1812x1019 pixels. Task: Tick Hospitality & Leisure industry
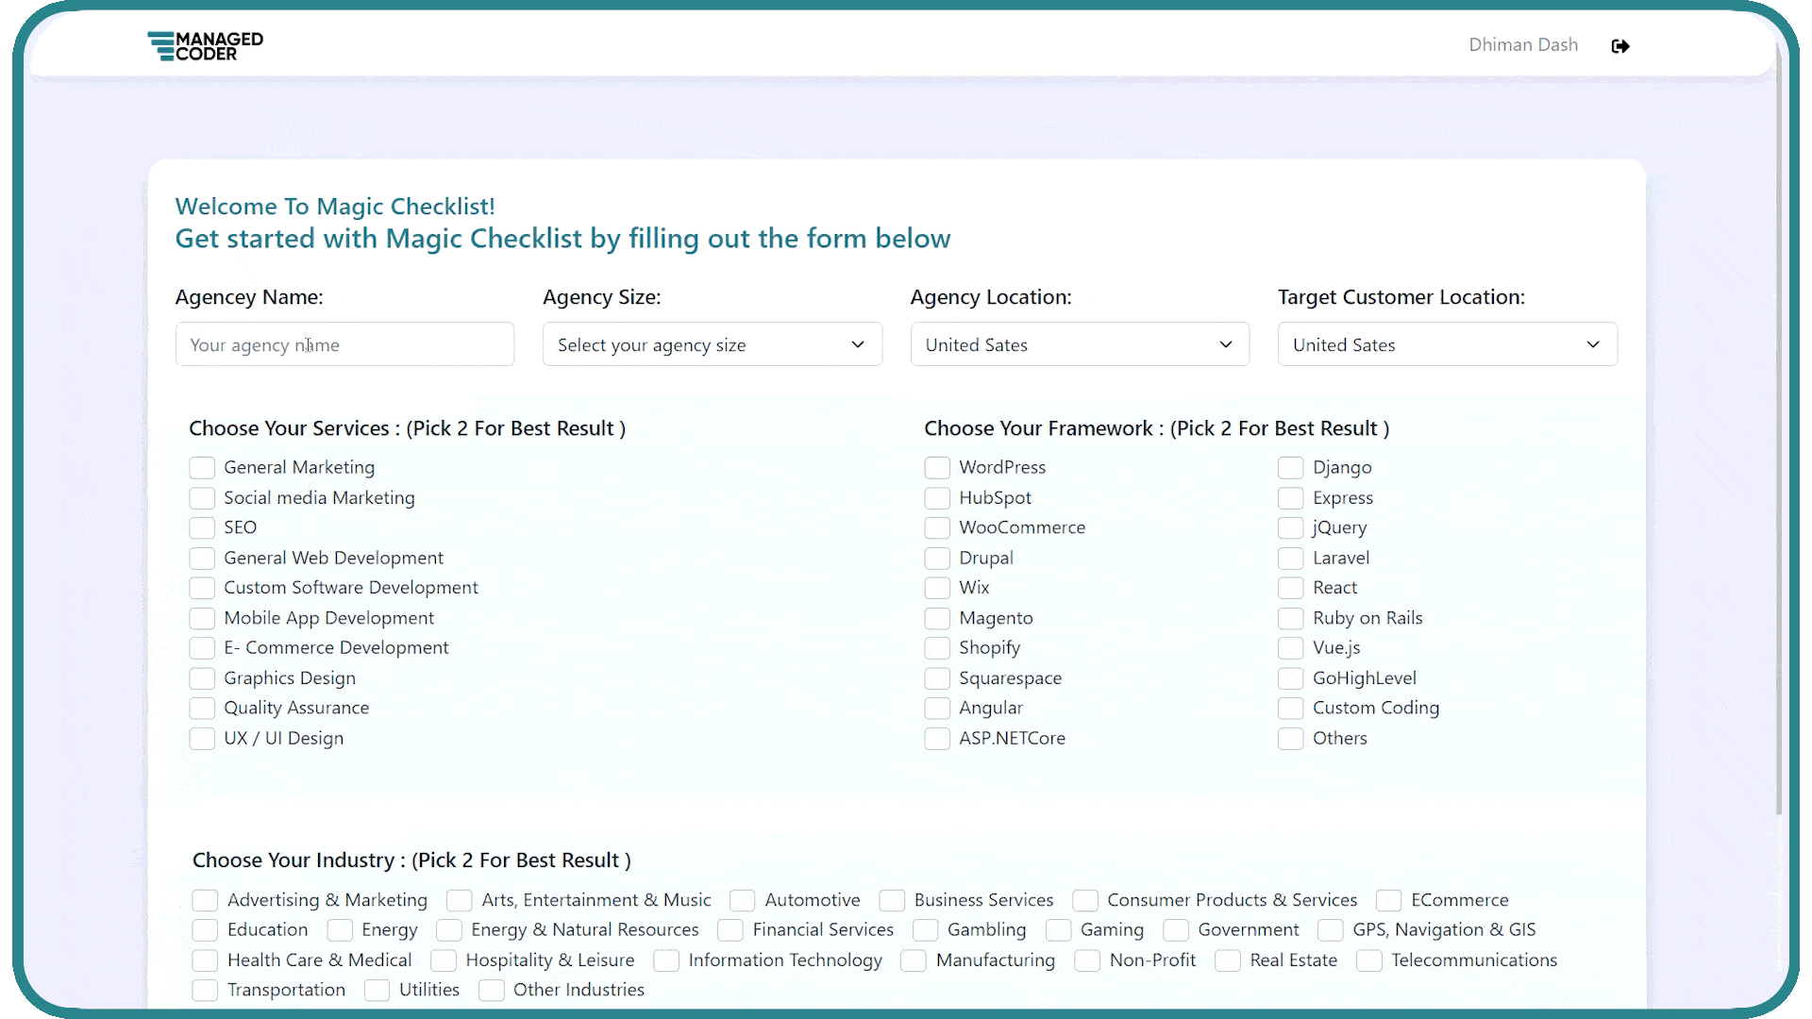point(444,961)
